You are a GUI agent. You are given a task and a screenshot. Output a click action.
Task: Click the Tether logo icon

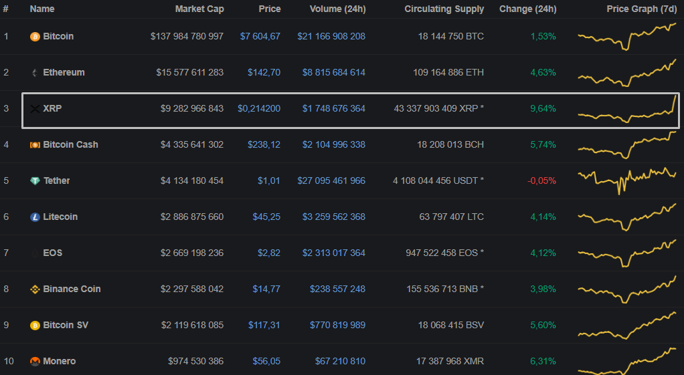[x=35, y=181]
